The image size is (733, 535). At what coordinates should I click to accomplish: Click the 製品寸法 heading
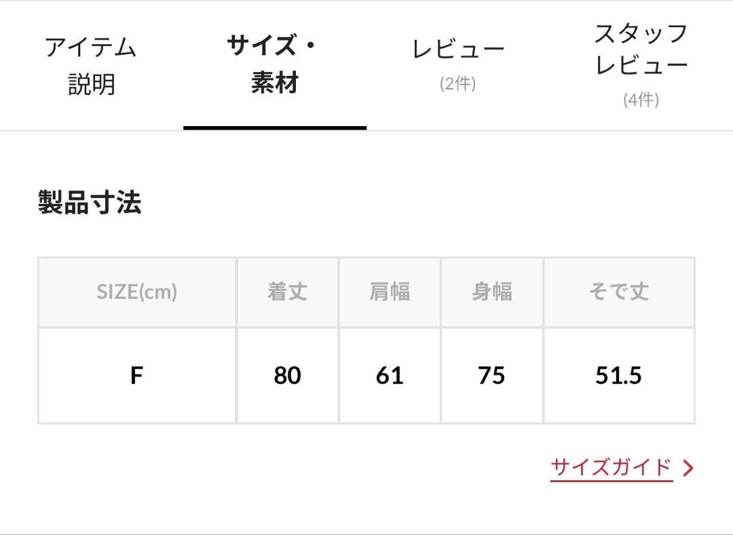pyautogui.click(x=90, y=203)
